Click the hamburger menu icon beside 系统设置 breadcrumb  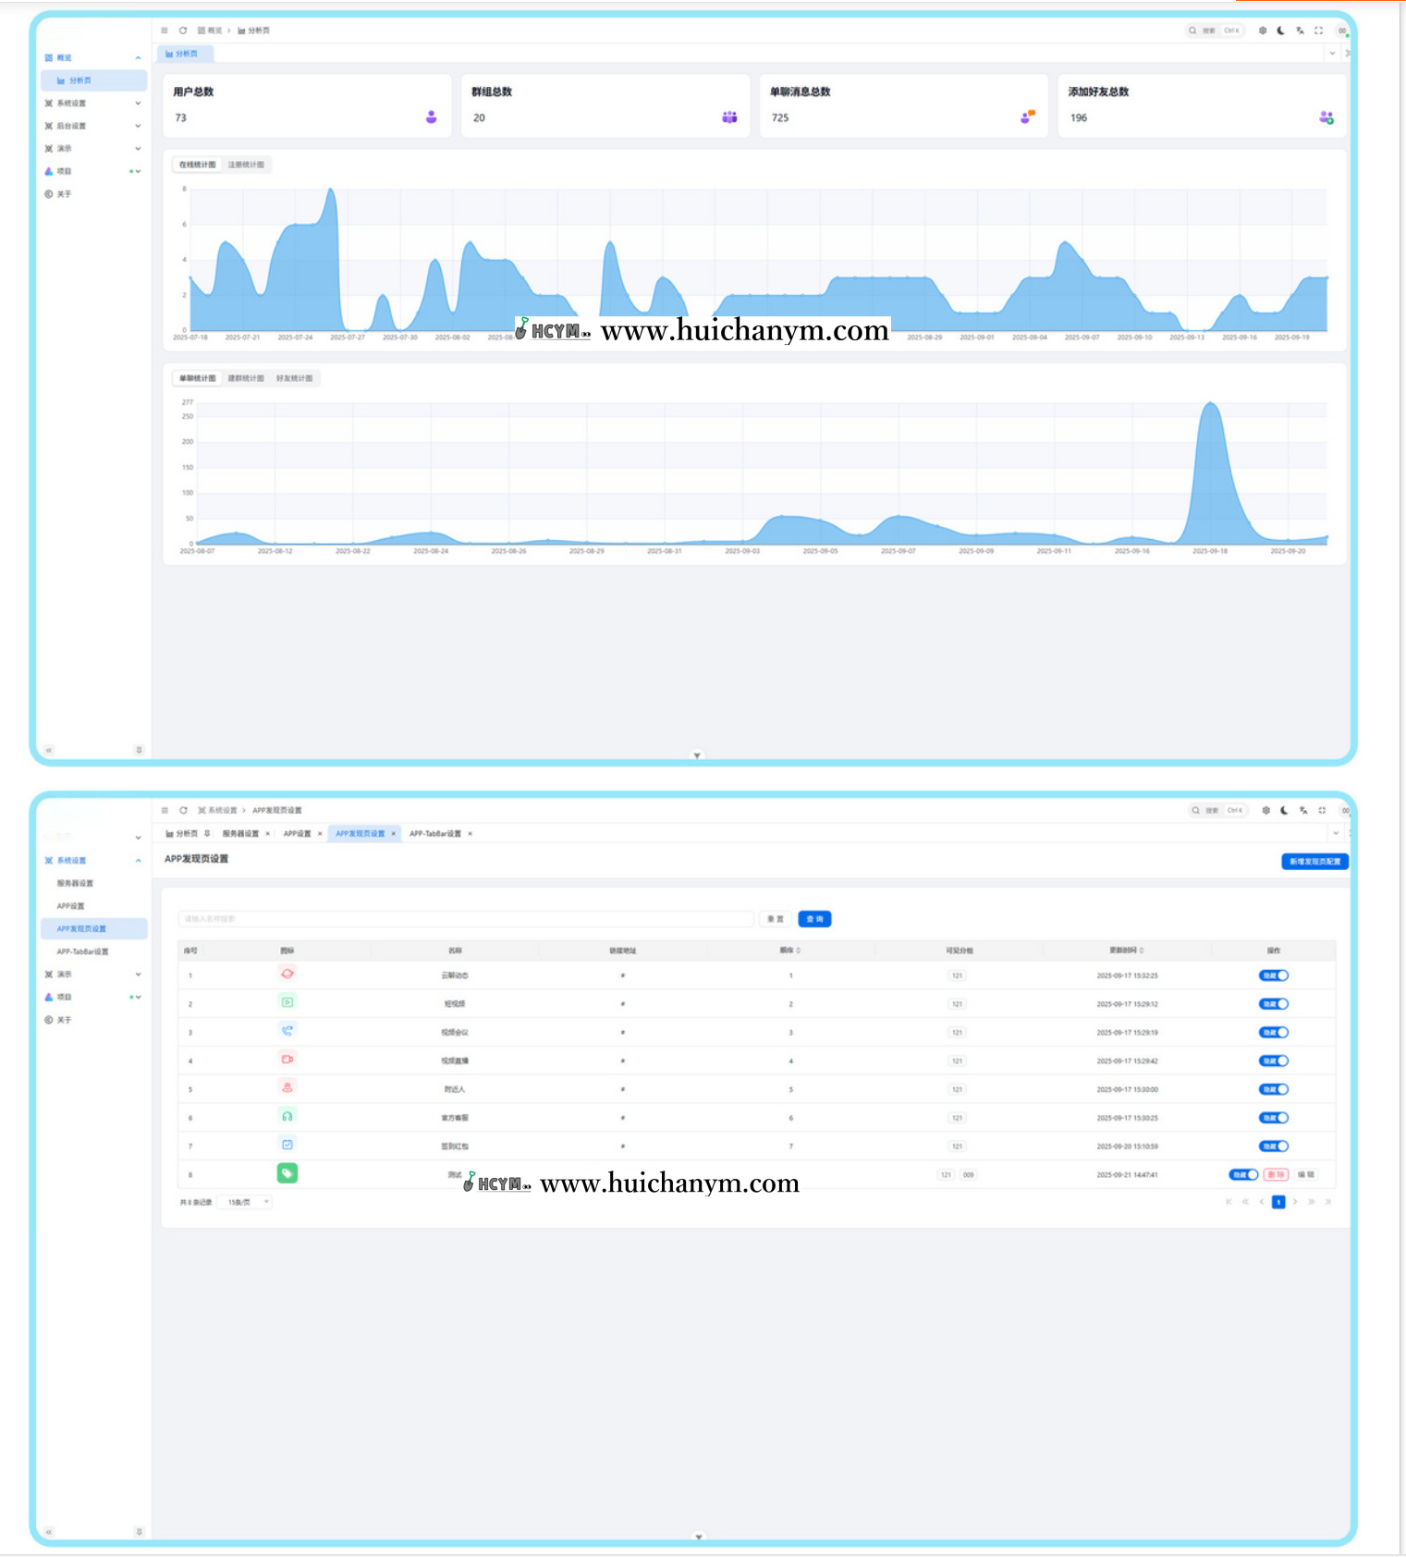coord(165,810)
